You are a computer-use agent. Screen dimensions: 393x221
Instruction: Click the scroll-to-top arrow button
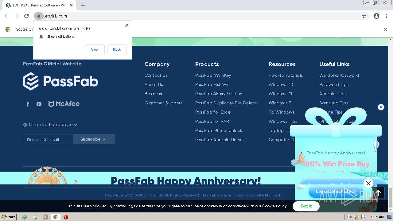click(378, 193)
